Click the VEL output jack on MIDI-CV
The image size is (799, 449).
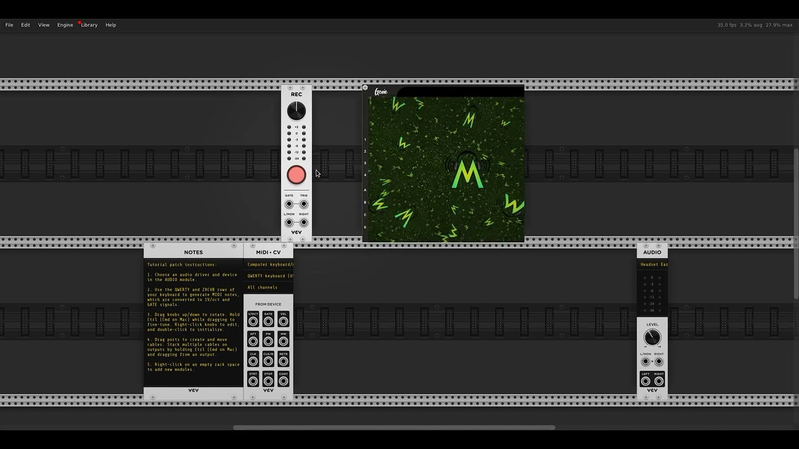tap(283, 321)
